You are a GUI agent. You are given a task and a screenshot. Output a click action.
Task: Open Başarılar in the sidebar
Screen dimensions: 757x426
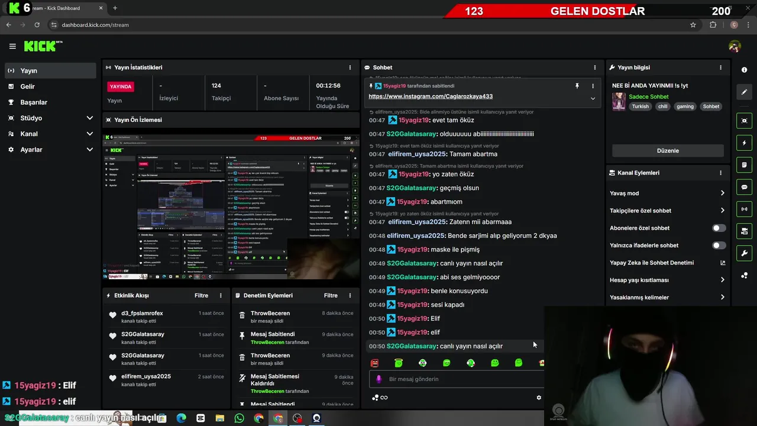(x=50, y=102)
